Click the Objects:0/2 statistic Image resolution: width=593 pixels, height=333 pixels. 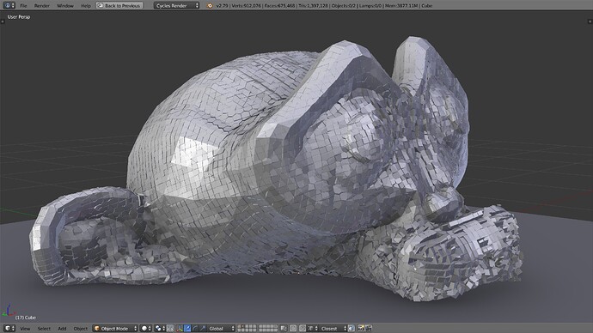(344, 6)
